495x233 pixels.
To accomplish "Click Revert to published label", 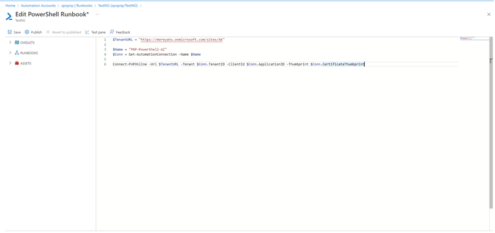I will [66, 32].
